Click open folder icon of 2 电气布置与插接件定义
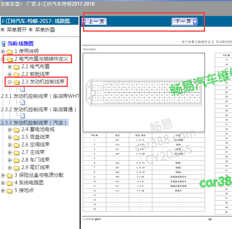 (x=10, y=59)
